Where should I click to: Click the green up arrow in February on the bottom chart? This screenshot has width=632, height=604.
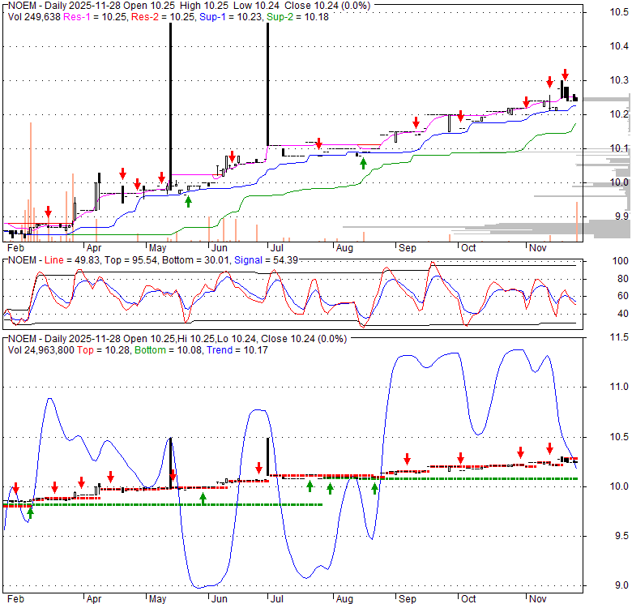(31, 512)
